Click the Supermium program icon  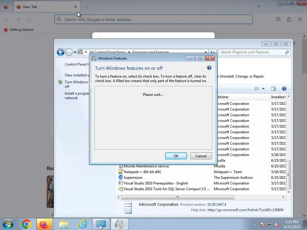[121, 177]
